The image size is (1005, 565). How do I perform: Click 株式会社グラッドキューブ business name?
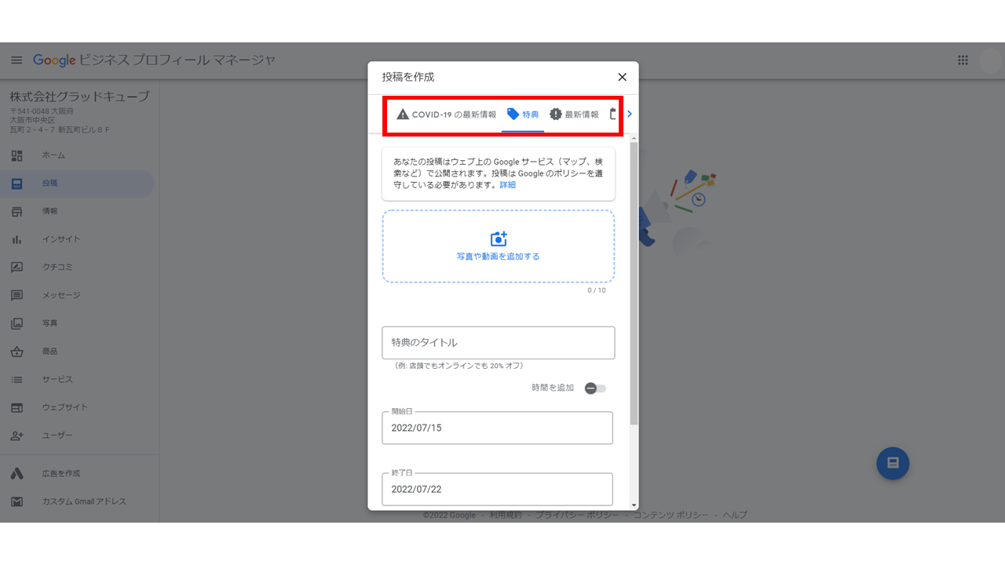point(79,97)
